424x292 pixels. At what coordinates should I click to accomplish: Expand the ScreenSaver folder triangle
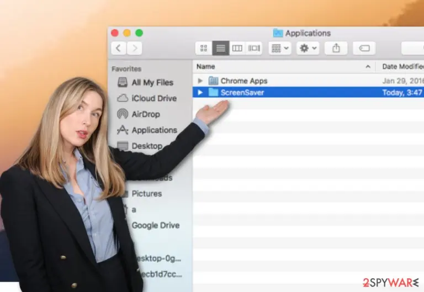[x=200, y=93]
